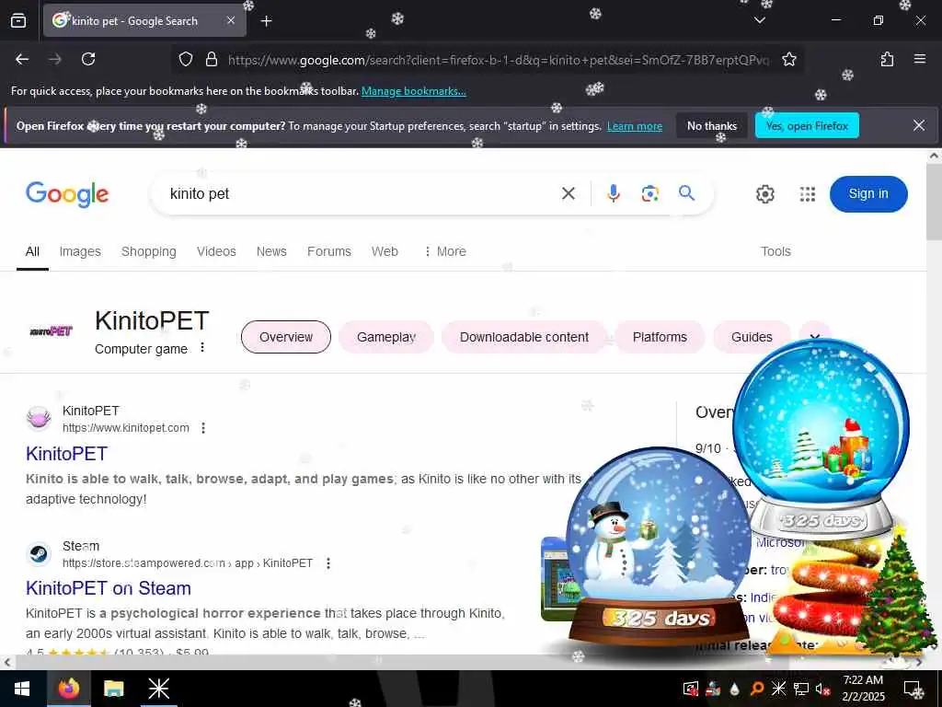
Task: Switch to Web results
Action: 385,251
